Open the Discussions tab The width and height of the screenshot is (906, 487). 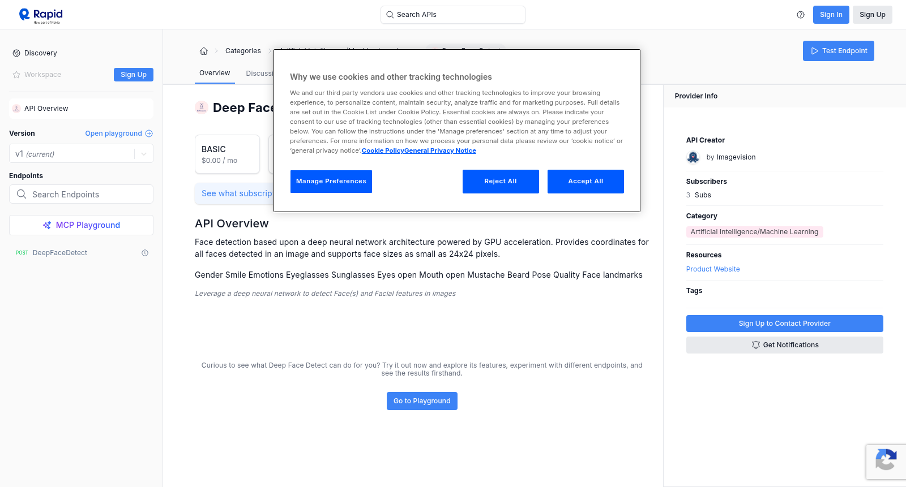tap(259, 74)
